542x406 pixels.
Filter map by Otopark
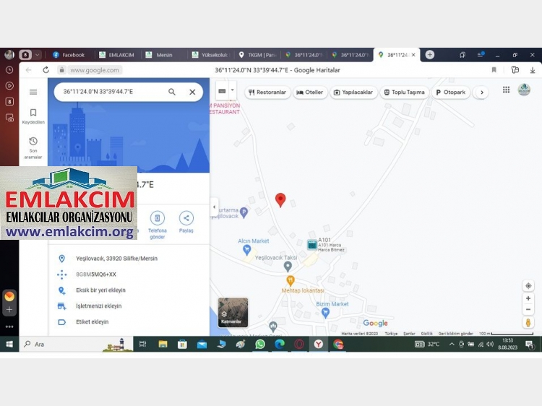click(451, 92)
